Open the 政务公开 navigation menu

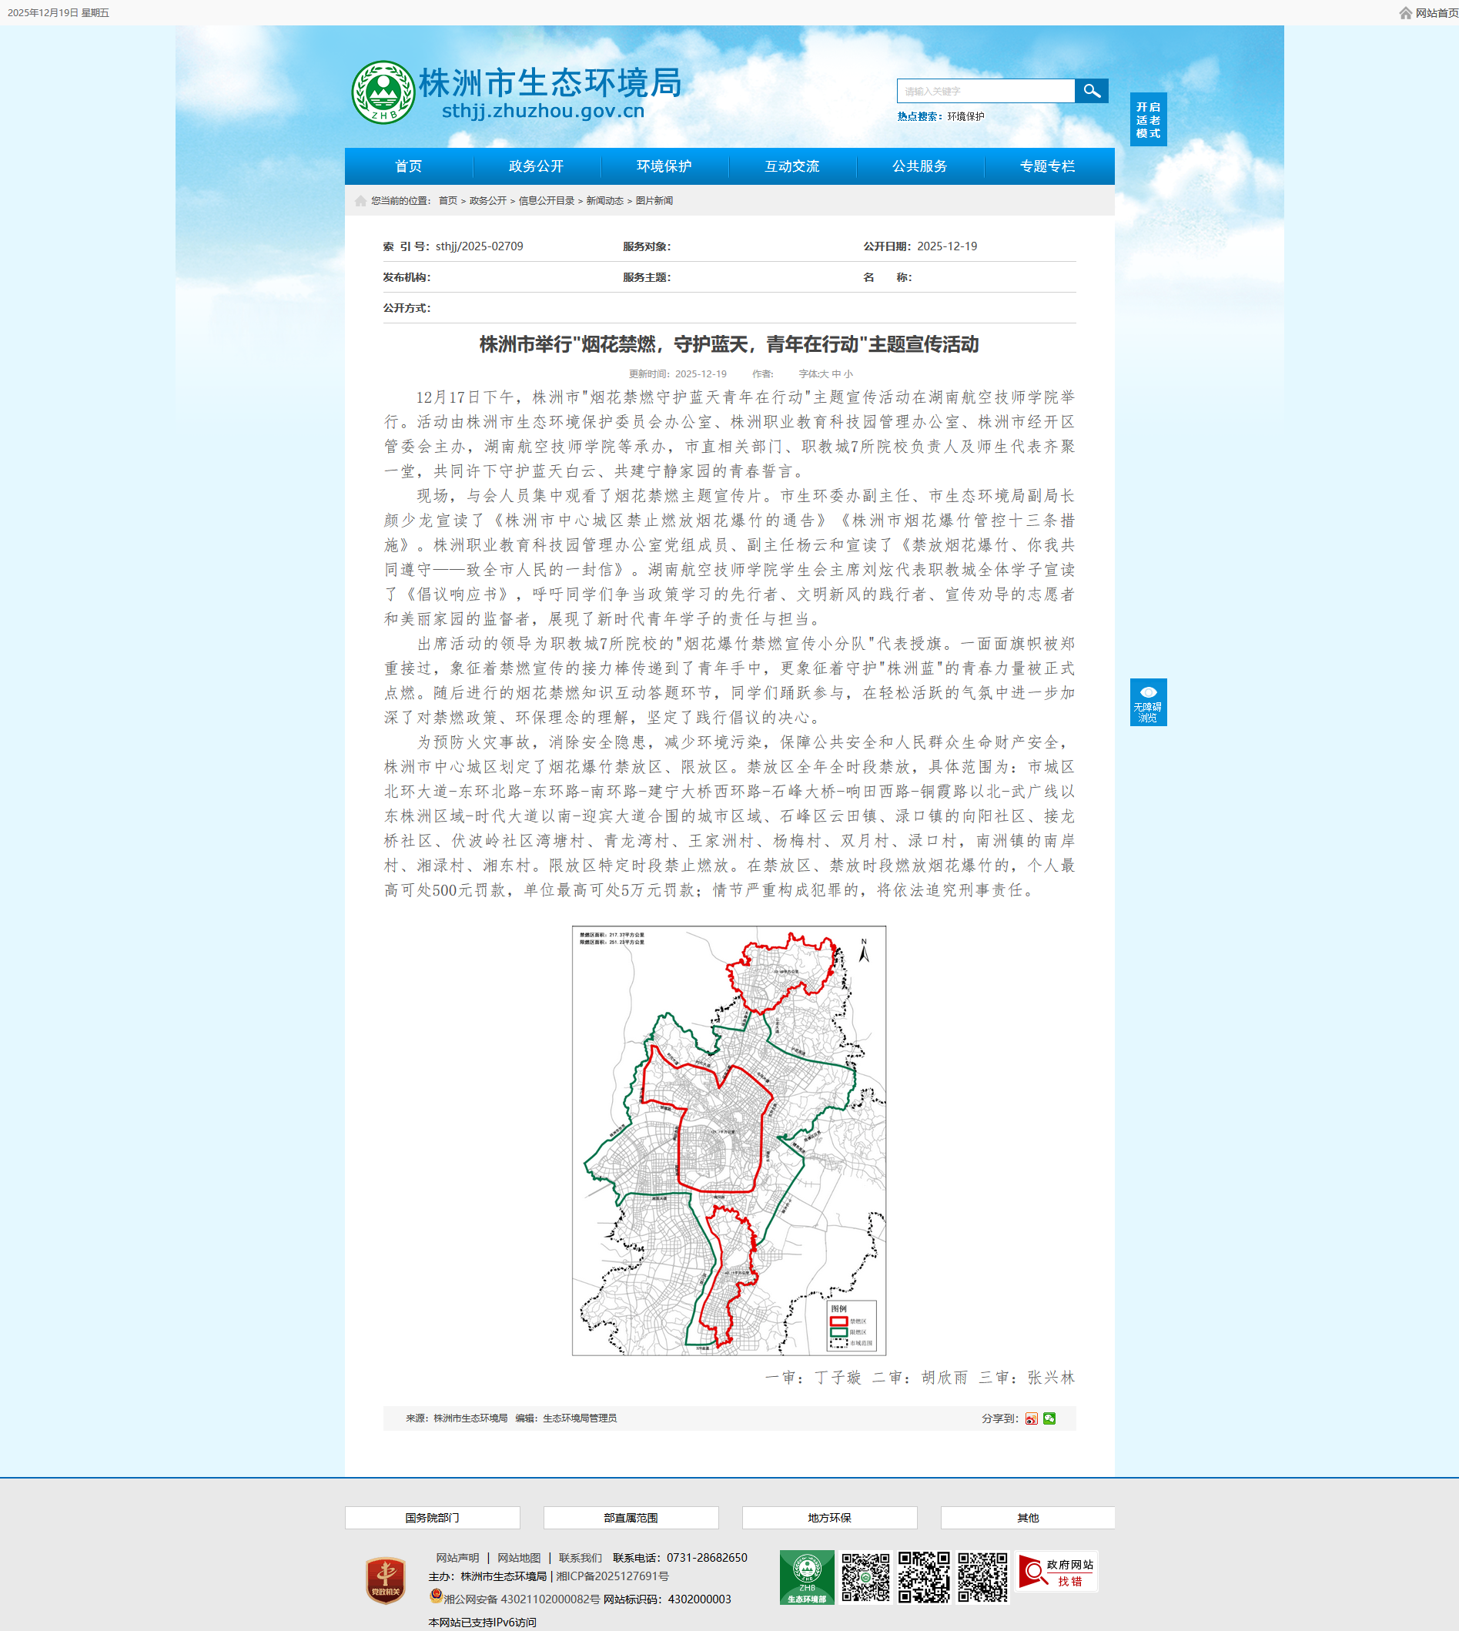(x=536, y=166)
